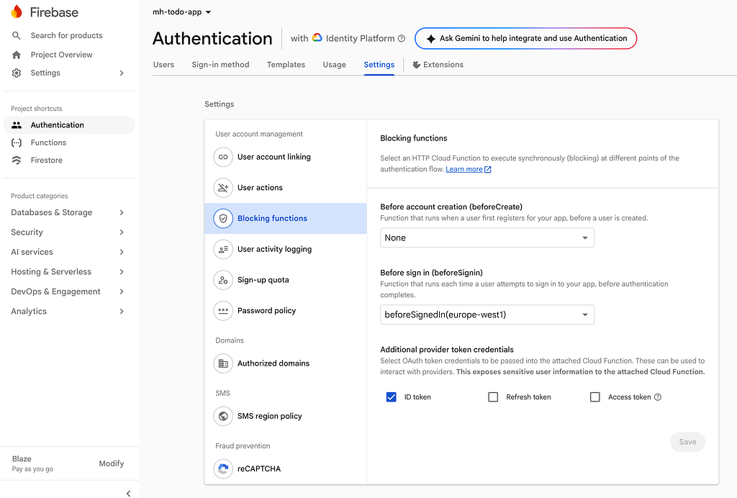Click the Blocking functions shield icon
The width and height of the screenshot is (737, 498).
pyautogui.click(x=223, y=219)
